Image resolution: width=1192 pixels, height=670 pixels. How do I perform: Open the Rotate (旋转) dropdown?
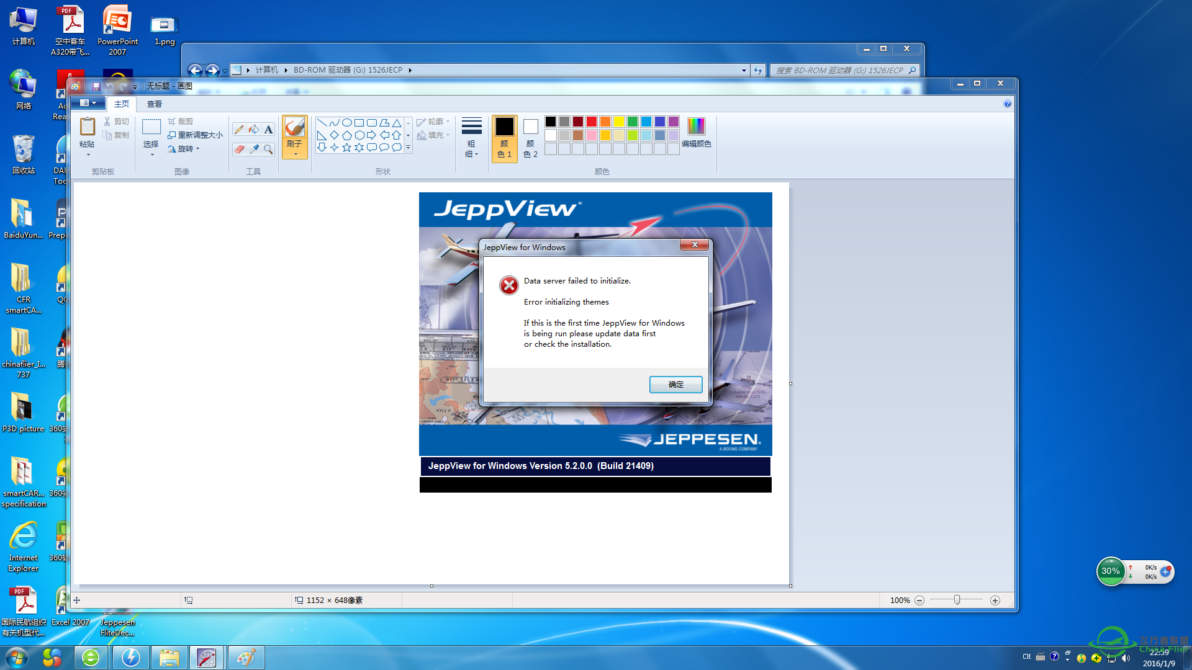[184, 149]
